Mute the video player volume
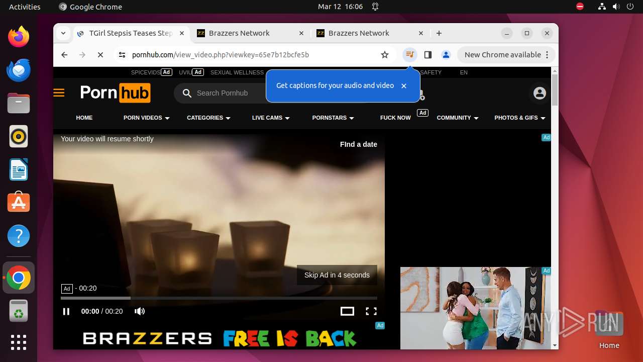 pos(140,311)
